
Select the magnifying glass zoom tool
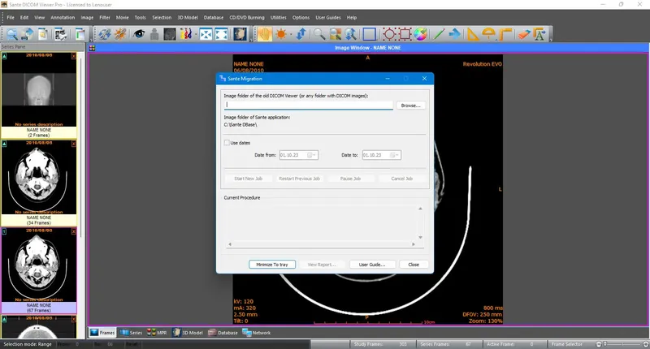pos(319,34)
